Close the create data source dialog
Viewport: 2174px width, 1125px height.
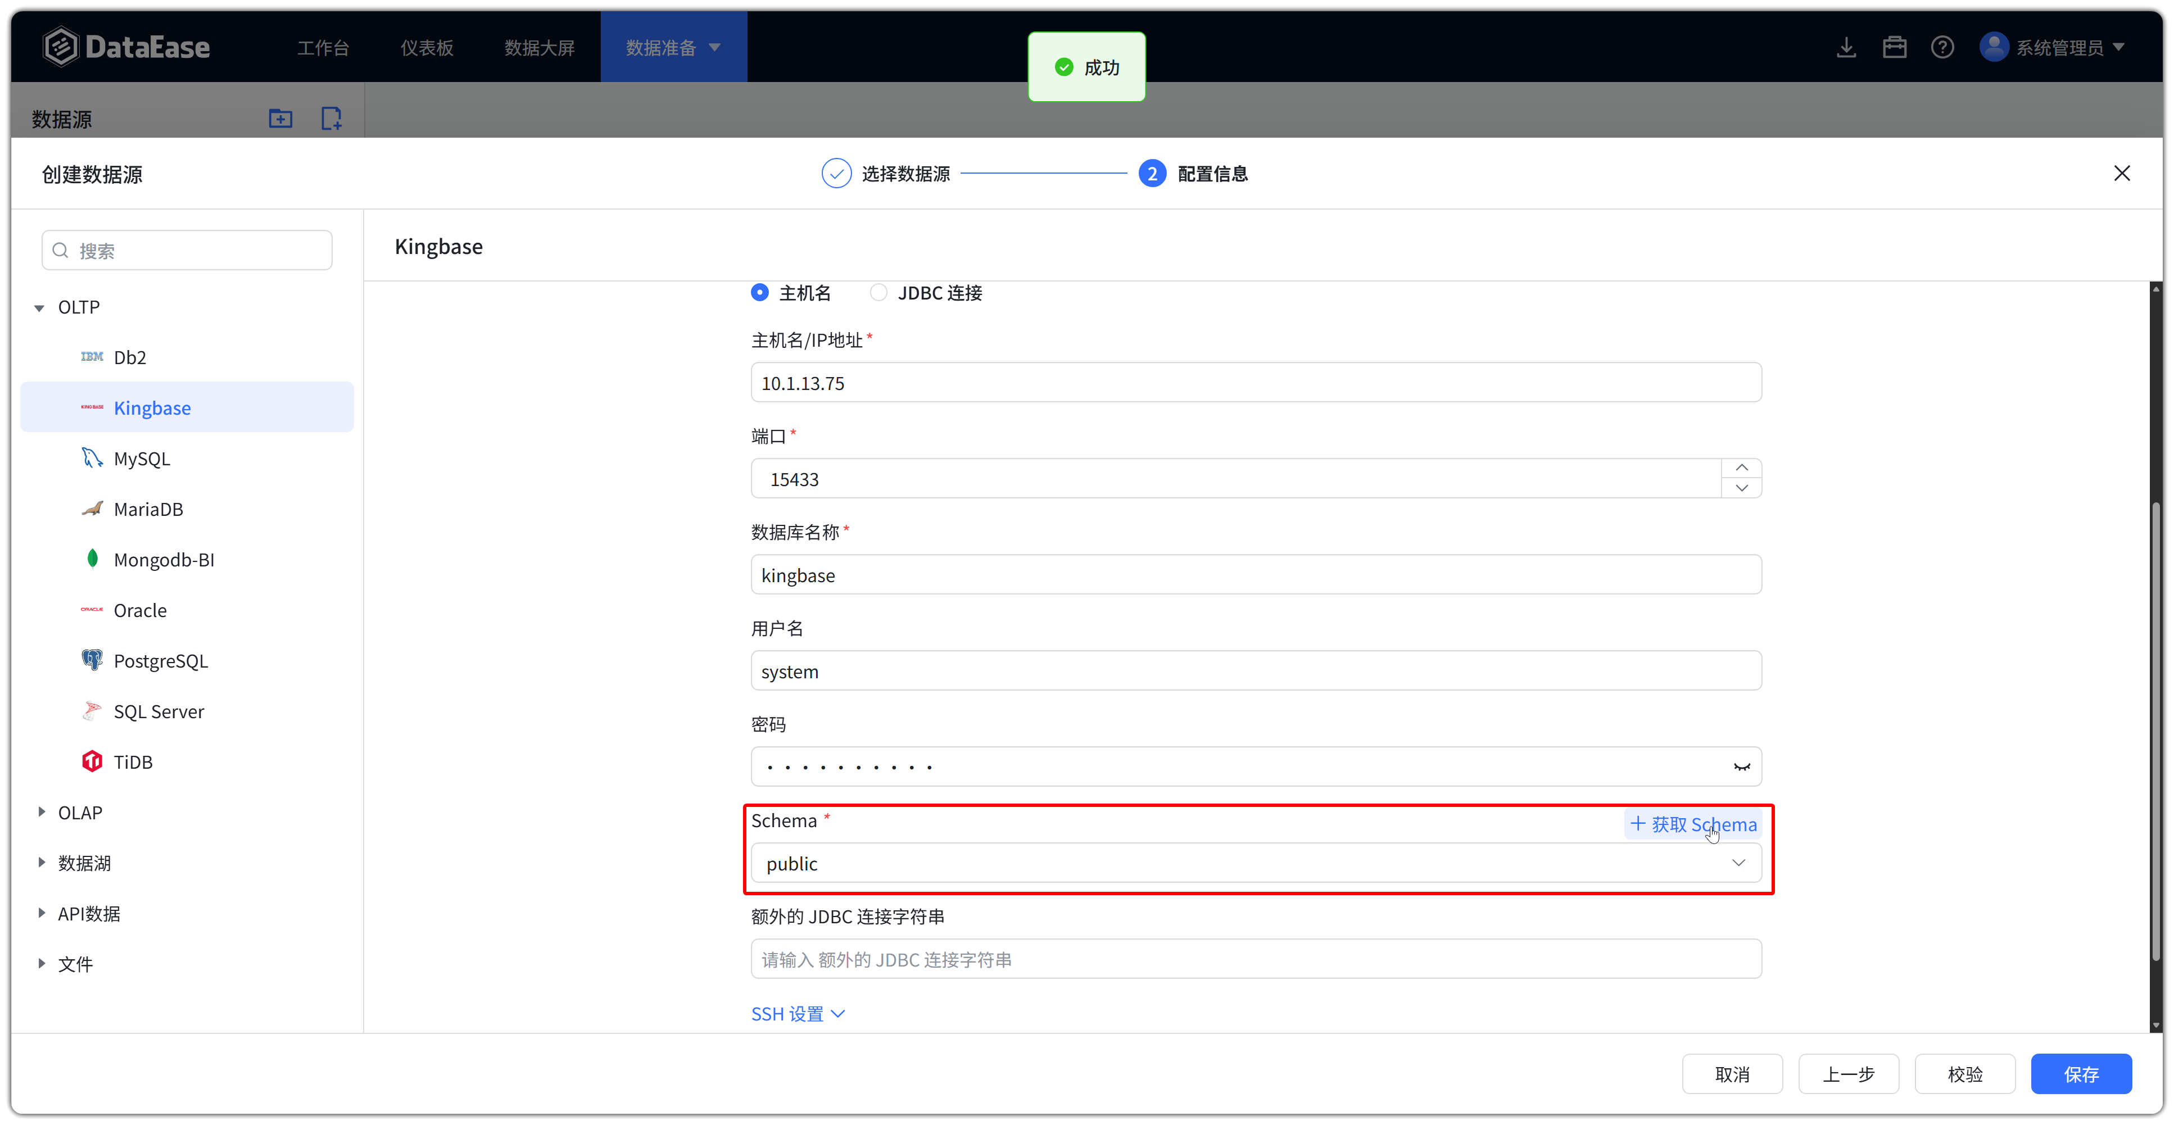(2121, 173)
